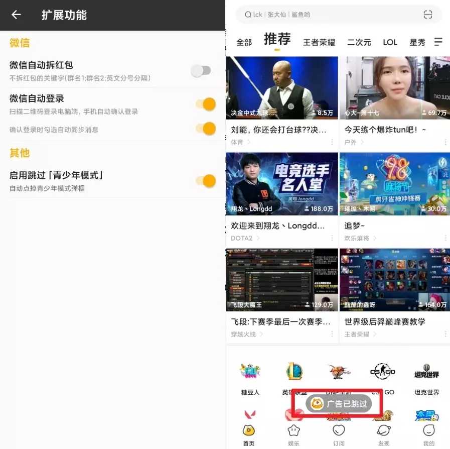
Task: Switch to the 二次元 tab
Action: click(x=359, y=43)
